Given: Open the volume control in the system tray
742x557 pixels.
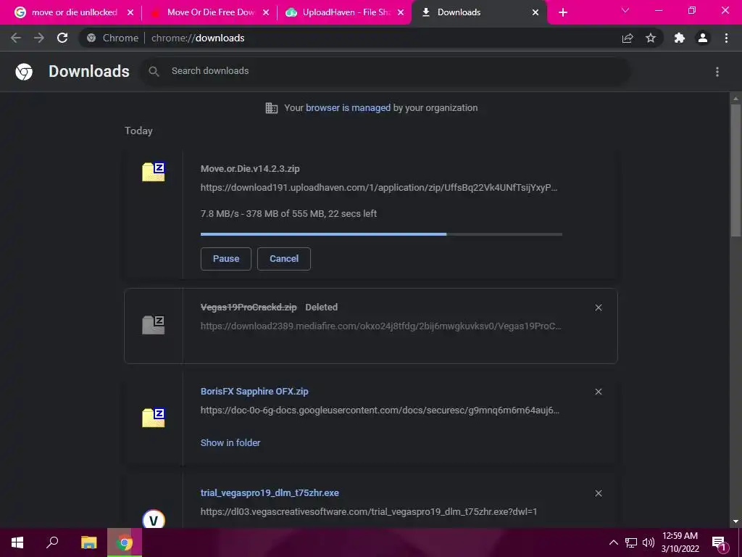Looking at the screenshot, I should coord(649,542).
